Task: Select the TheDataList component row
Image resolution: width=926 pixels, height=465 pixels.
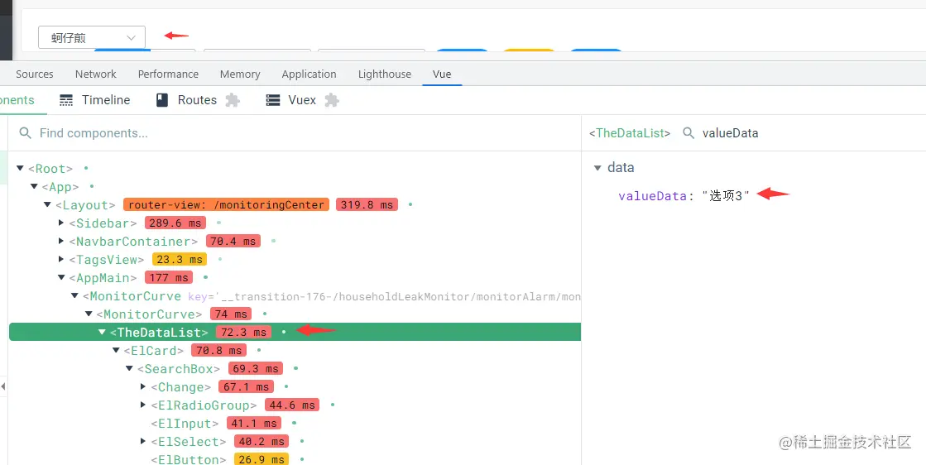Action: click(295, 333)
